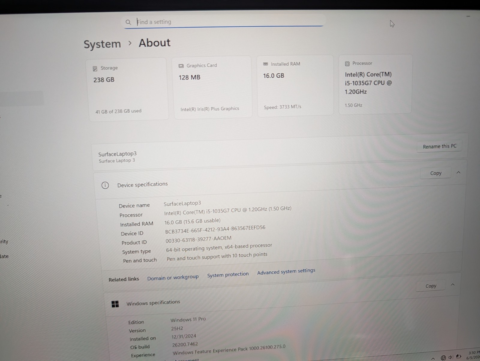Open the Installed RAM 16.0 GB card
Image resolution: width=480 pixels, height=361 pixels.
click(295, 85)
